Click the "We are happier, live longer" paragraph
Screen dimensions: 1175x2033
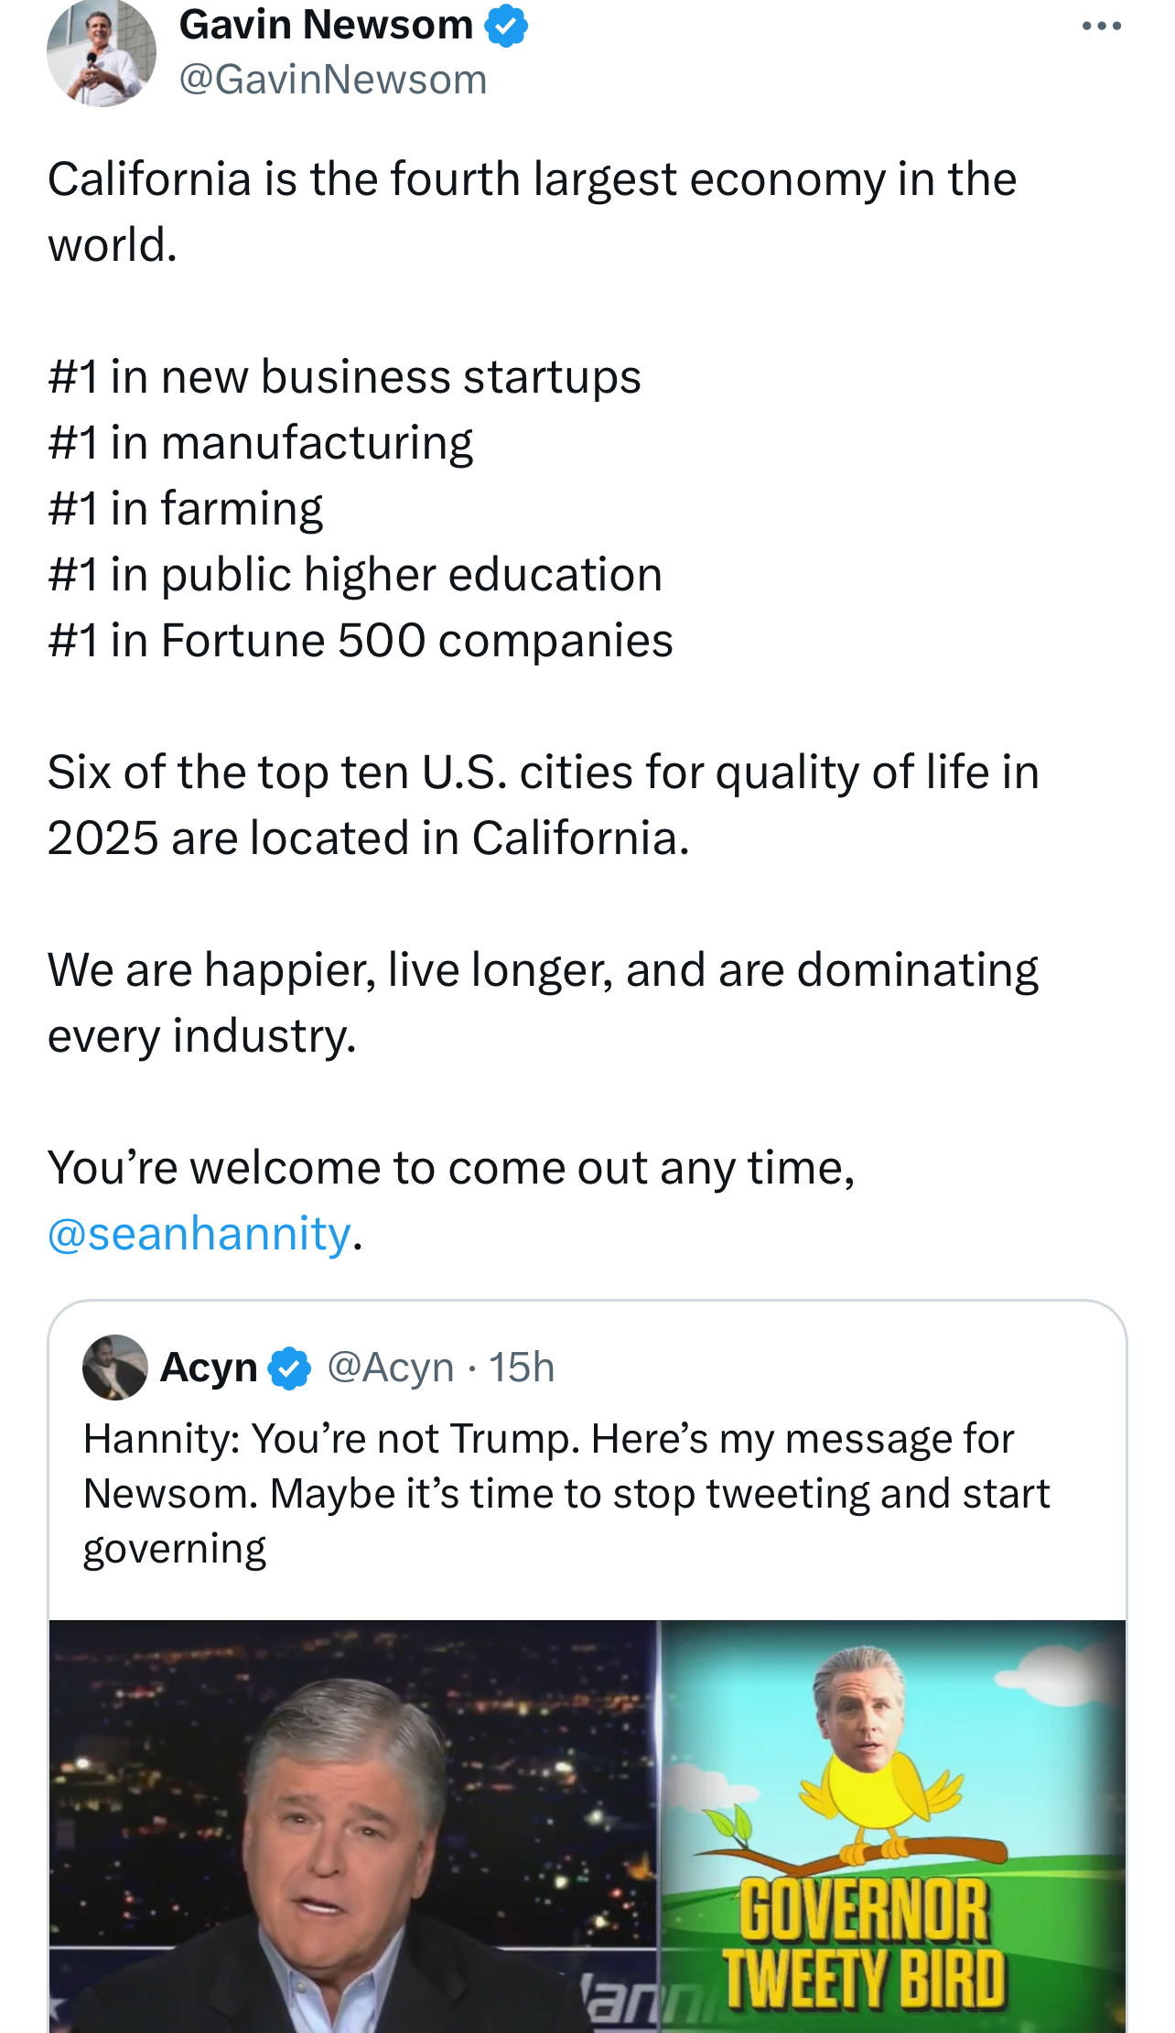[543, 1002]
